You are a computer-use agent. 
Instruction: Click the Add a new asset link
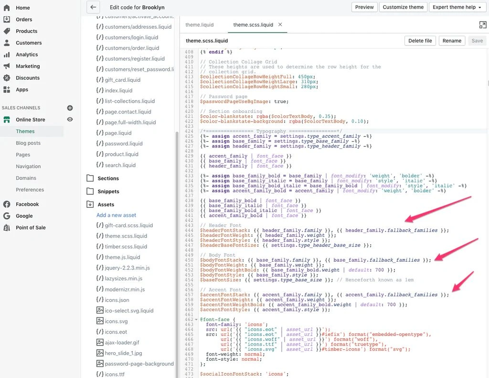116,215
